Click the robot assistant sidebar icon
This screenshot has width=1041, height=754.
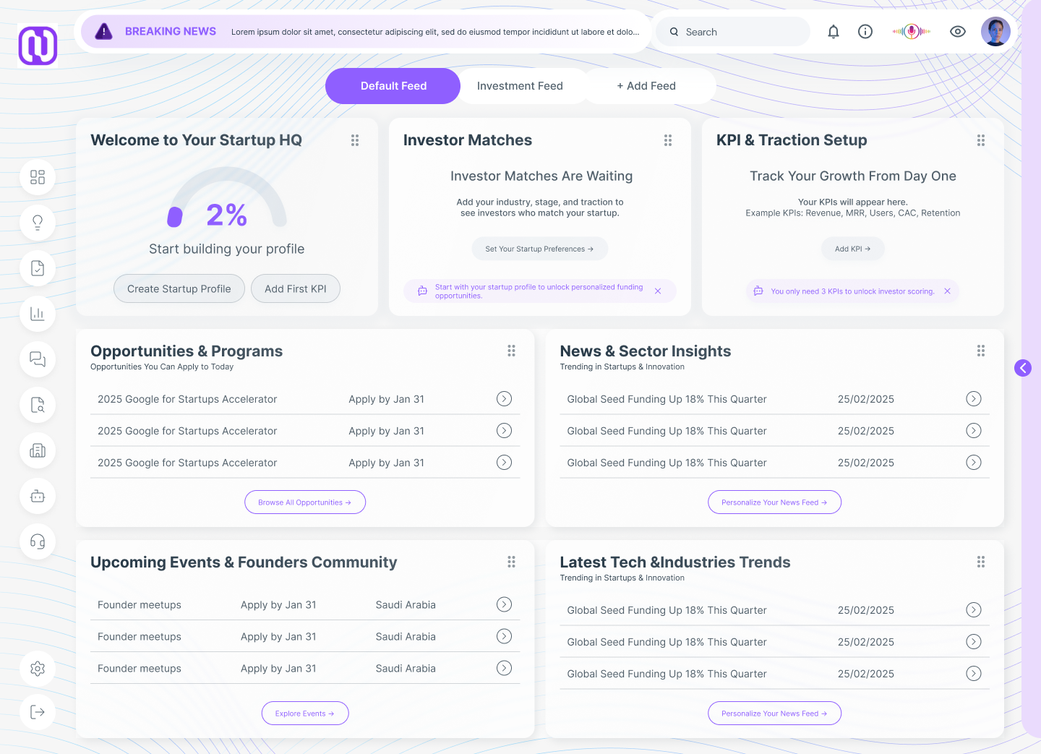pos(38,496)
